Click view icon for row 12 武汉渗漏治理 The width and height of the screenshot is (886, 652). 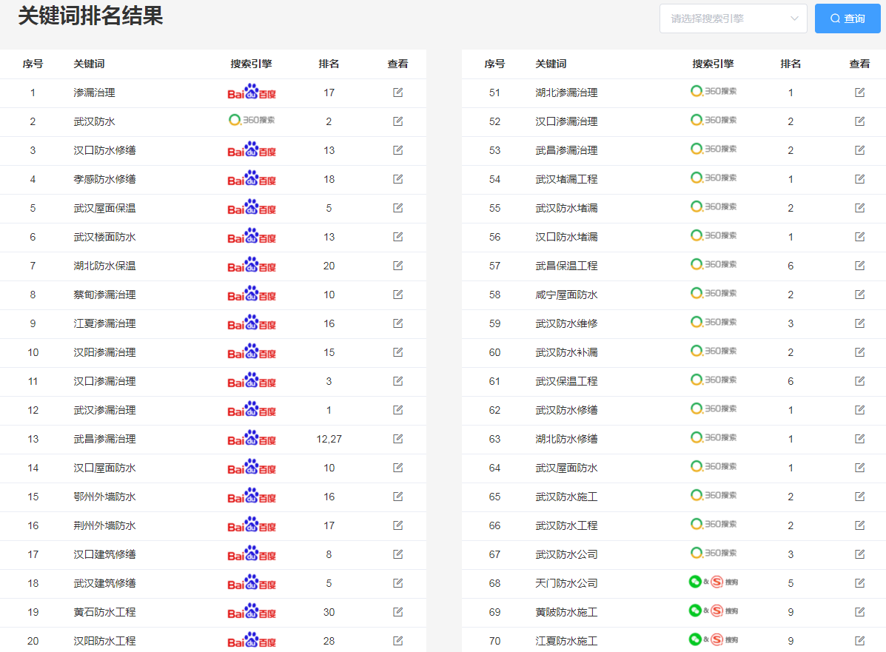pos(397,409)
